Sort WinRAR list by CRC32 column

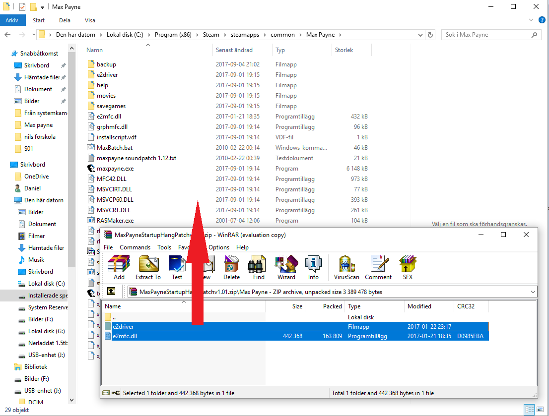[x=471, y=306]
